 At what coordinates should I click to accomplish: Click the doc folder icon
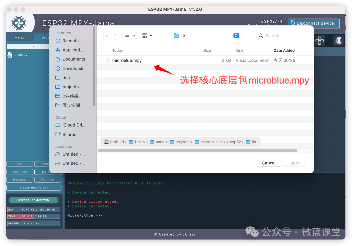(x=58, y=78)
